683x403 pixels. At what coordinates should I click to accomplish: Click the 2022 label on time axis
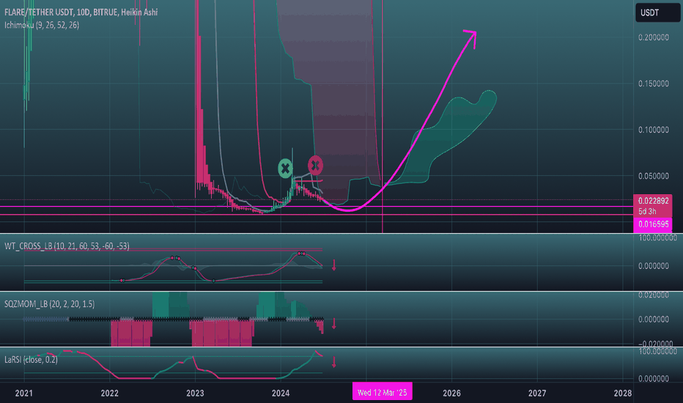coord(109,393)
